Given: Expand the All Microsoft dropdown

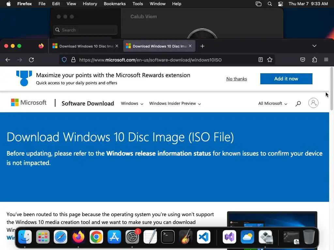Looking at the screenshot, I should click(273, 104).
